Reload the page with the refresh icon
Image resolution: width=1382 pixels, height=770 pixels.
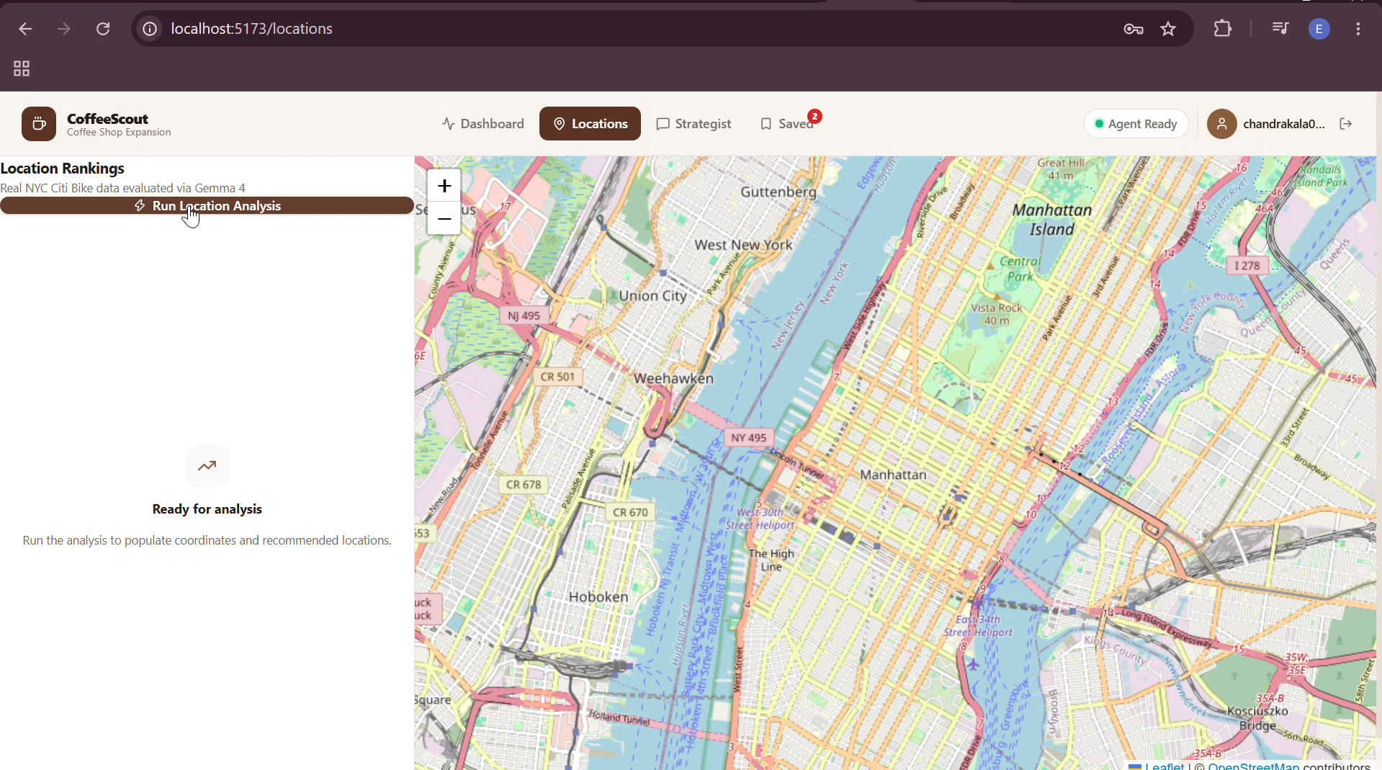pos(104,29)
